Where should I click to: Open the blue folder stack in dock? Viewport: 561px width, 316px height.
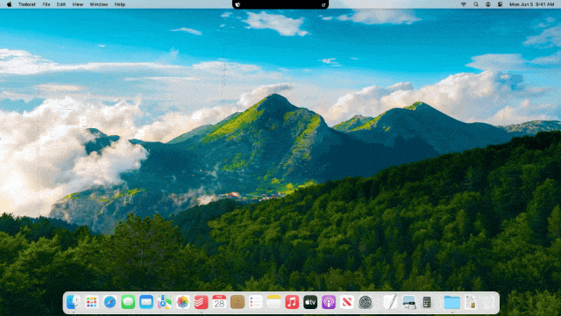point(452,302)
